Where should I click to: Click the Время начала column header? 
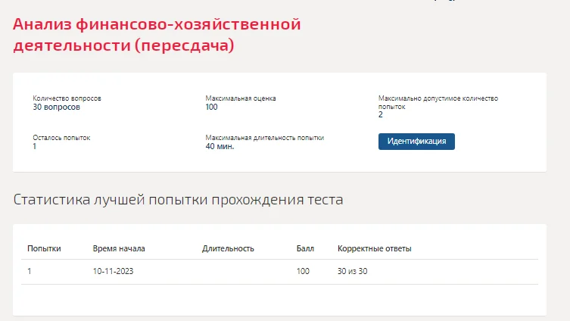click(119, 248)
